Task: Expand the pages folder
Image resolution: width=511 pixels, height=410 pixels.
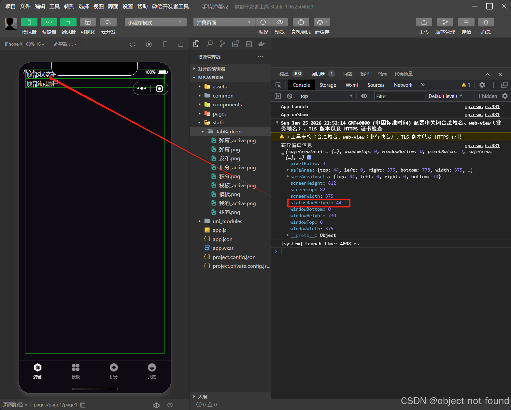Action: [x=230, y=114]
